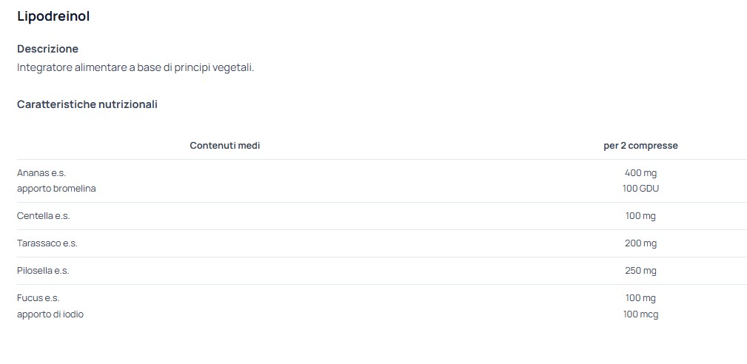This screenshot has height=364, width=747.
Task: Select the Caratteristiche nutrizionali heading
Action: [x=87, y=104]
